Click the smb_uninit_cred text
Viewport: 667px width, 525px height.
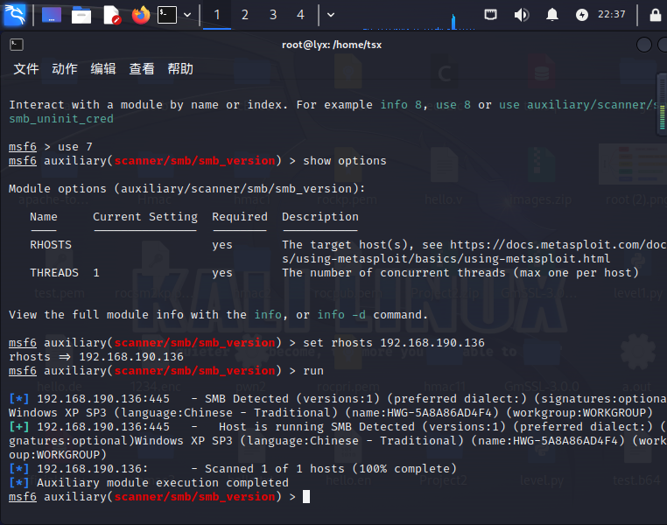coord(61,119)
